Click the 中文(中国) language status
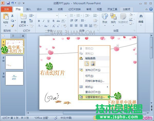154x121 pixels. tap(66, 118)
